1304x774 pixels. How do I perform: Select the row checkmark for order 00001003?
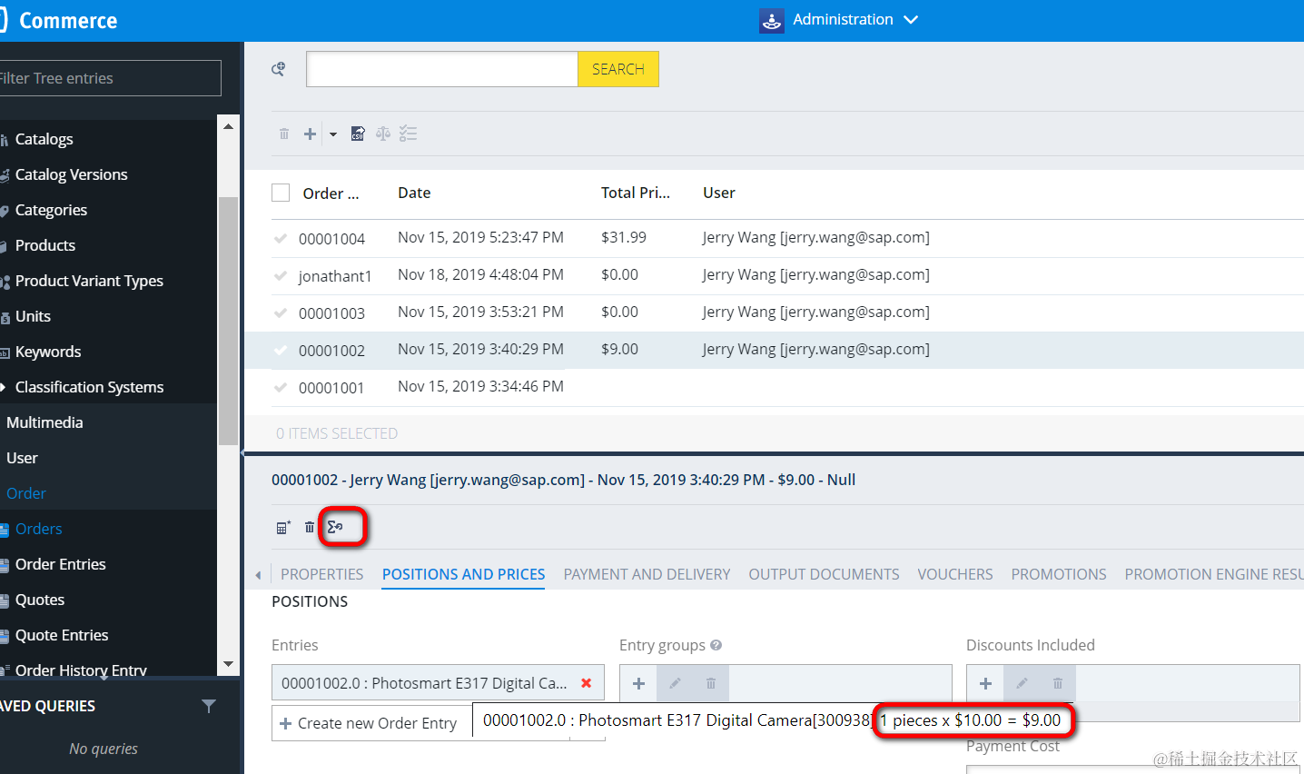(x=281, y=313)
